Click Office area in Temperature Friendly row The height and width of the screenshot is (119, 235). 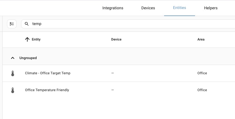(202, 90)
